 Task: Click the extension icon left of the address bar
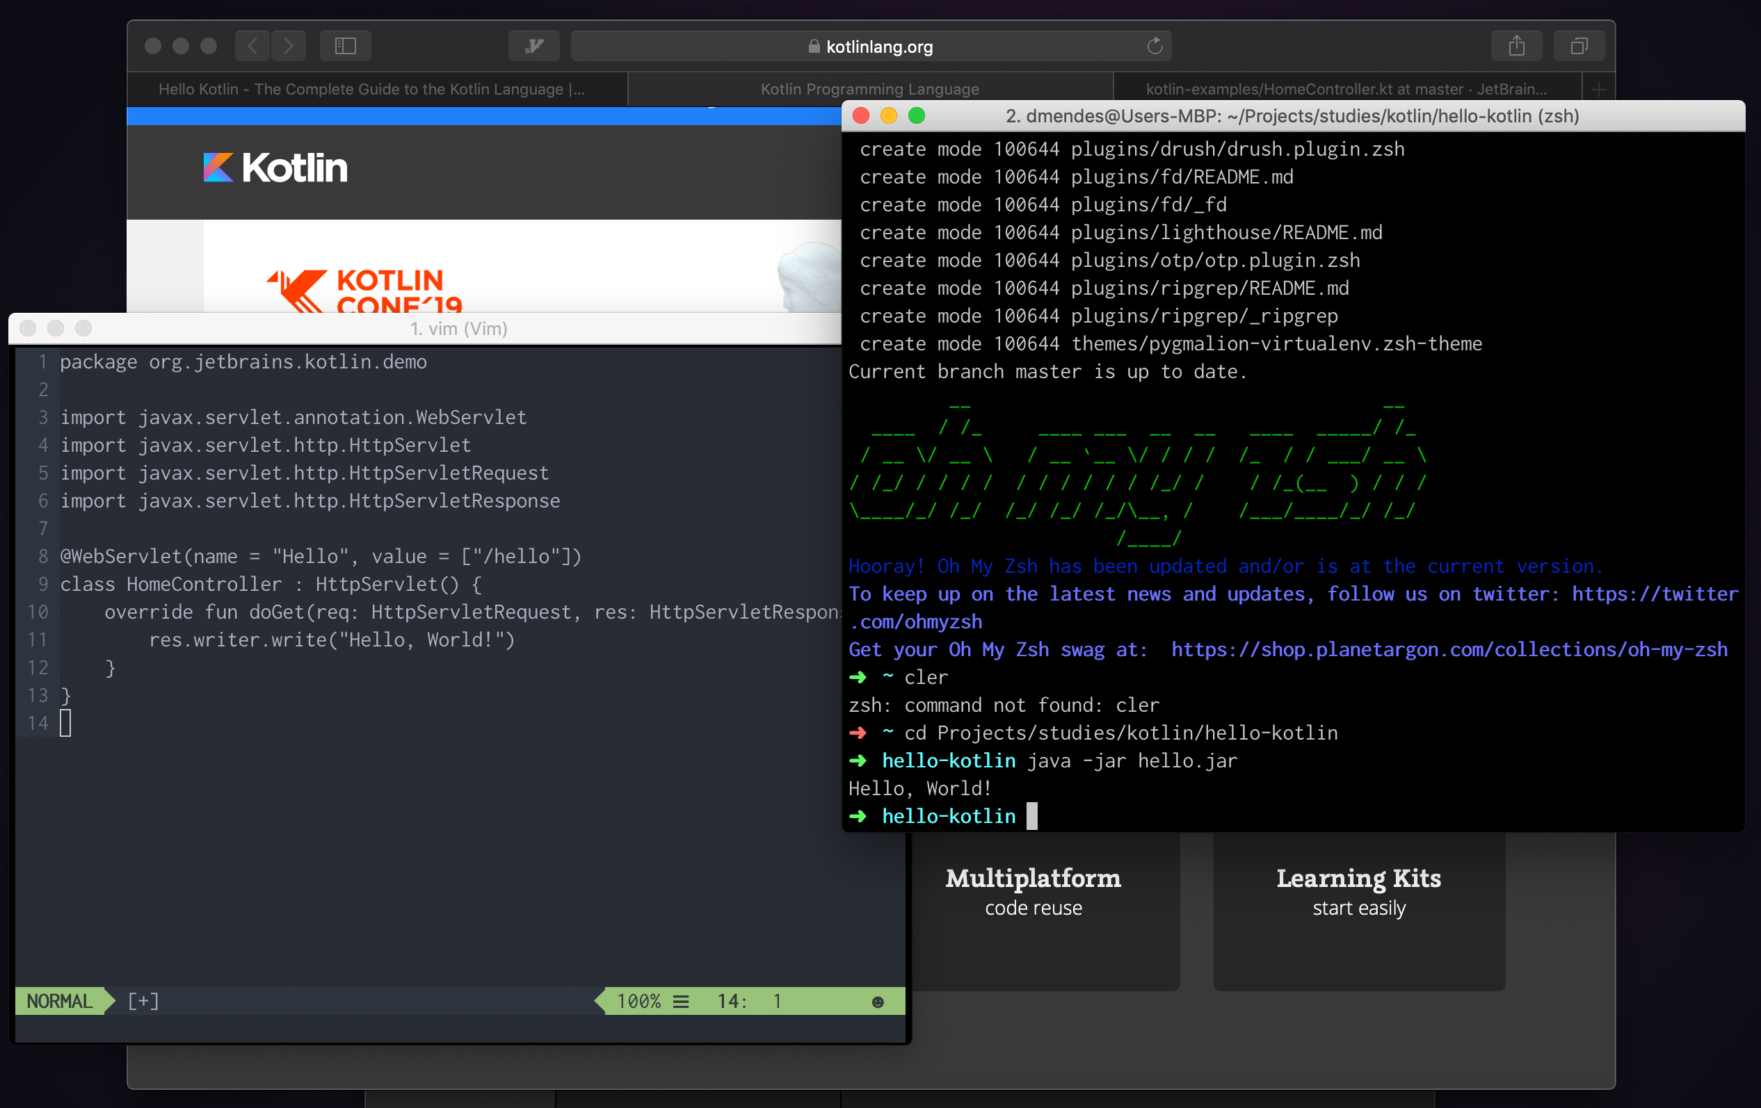tap(534, 45)
